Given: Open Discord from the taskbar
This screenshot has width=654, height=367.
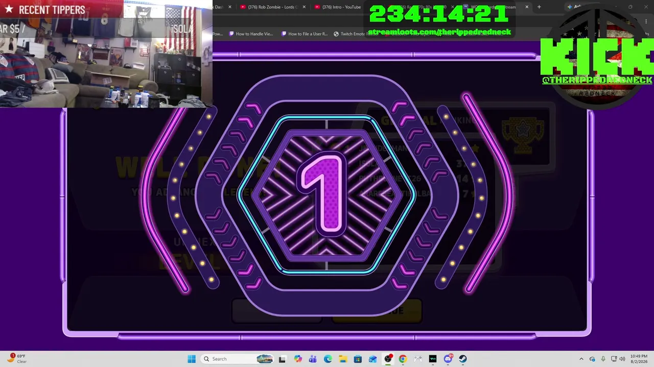Looking at the screenshot, I should tap(448, 359).
